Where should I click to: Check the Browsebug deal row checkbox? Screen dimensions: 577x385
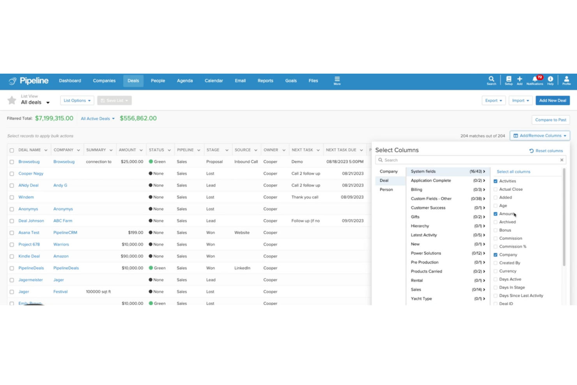12,162
